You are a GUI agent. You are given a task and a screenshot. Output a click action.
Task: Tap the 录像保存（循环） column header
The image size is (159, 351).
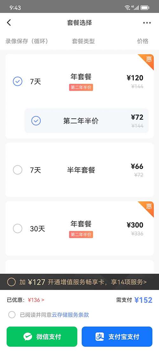tap(27, 41)
